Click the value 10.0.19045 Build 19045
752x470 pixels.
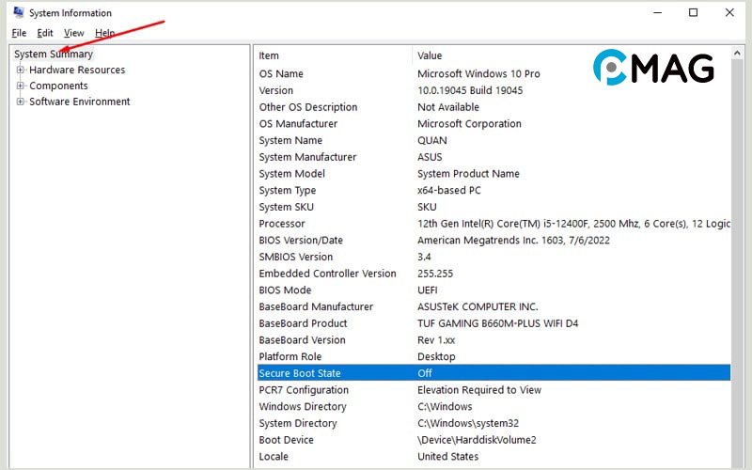click(470, 90)
